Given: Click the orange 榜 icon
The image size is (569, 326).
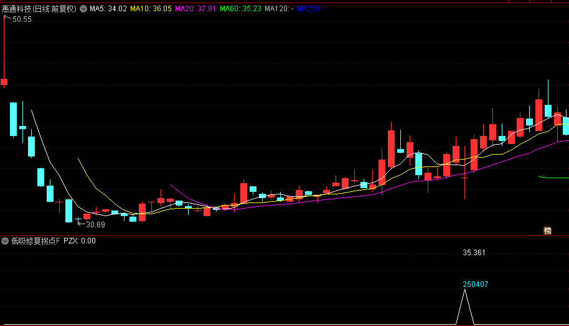Looking at the screenshot, I should (547, 231).
